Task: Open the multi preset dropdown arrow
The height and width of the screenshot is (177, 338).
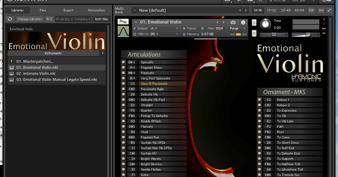Action: [x=135, y=10]
